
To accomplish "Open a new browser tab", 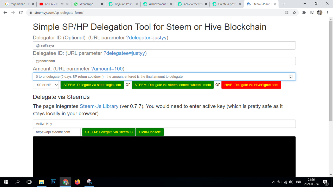I will pyautogui.click(x=284, y=4).
